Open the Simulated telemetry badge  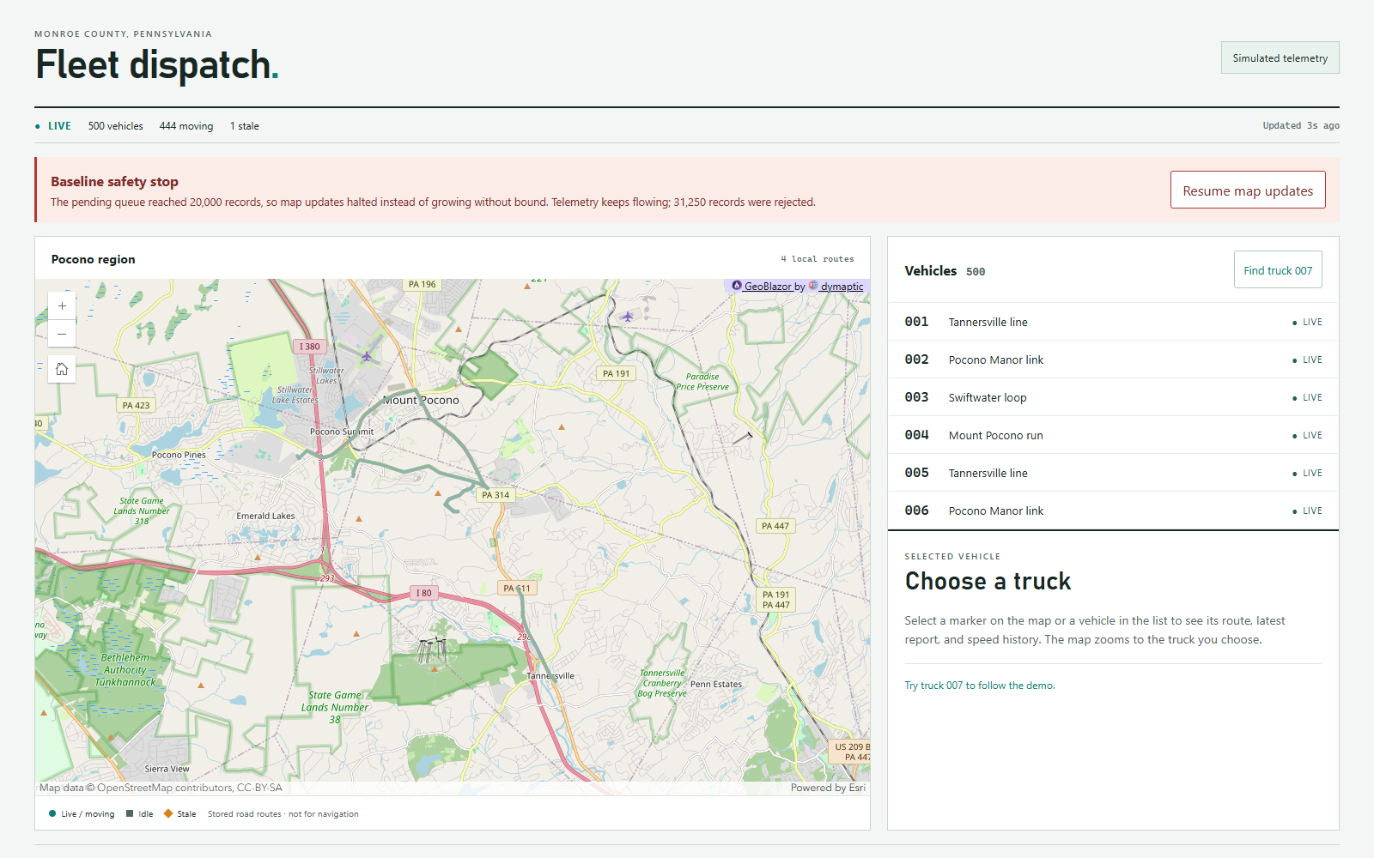(1280, 57)
